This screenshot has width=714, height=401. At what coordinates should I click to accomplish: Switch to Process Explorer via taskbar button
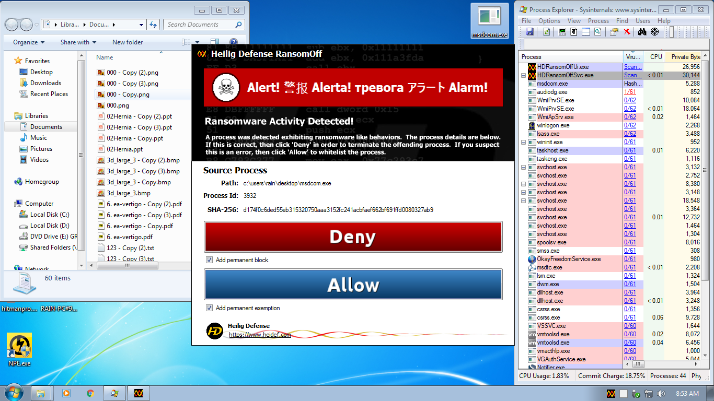(115, 393)
